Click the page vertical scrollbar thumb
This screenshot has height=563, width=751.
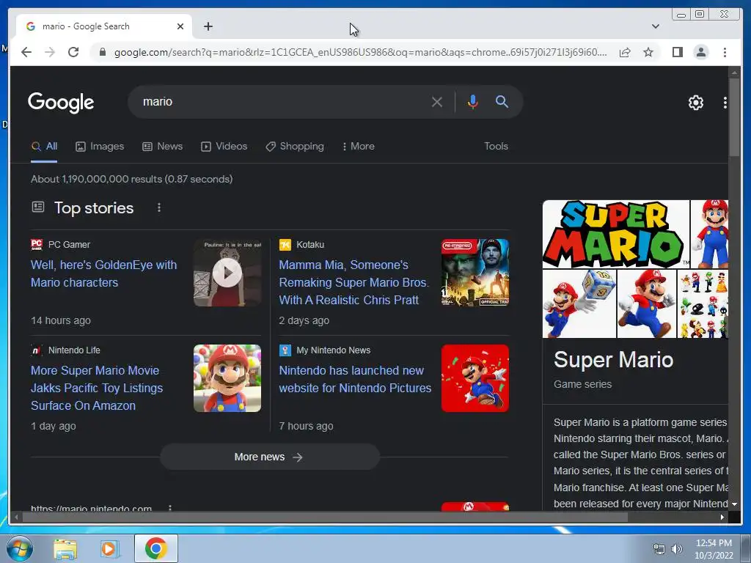[733, 117]
